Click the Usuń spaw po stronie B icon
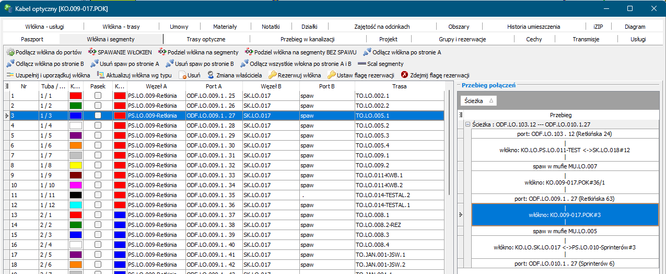 tap(169, 64)
